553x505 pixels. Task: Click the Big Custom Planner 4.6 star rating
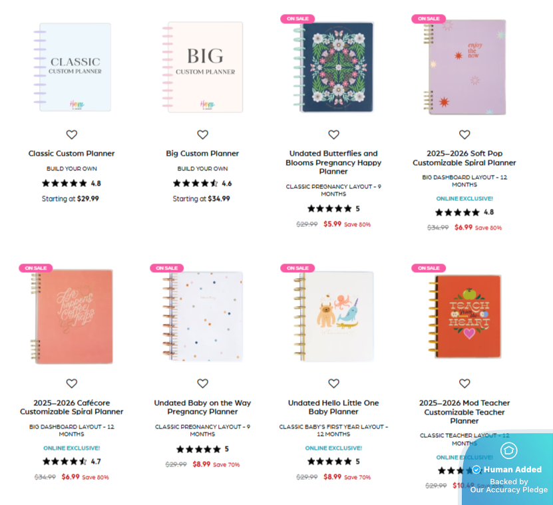tap(202, 184)
